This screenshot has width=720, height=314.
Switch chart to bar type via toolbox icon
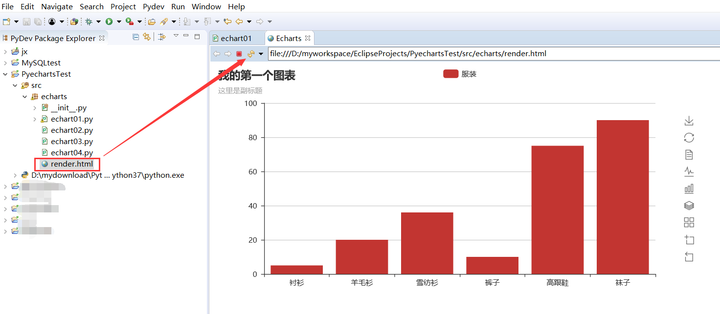[689, 188]
